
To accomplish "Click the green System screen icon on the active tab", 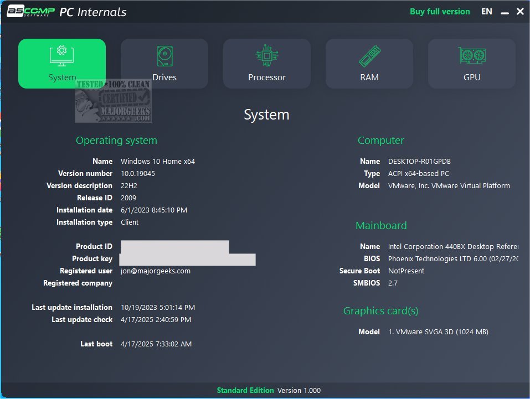I will (61, 55).
